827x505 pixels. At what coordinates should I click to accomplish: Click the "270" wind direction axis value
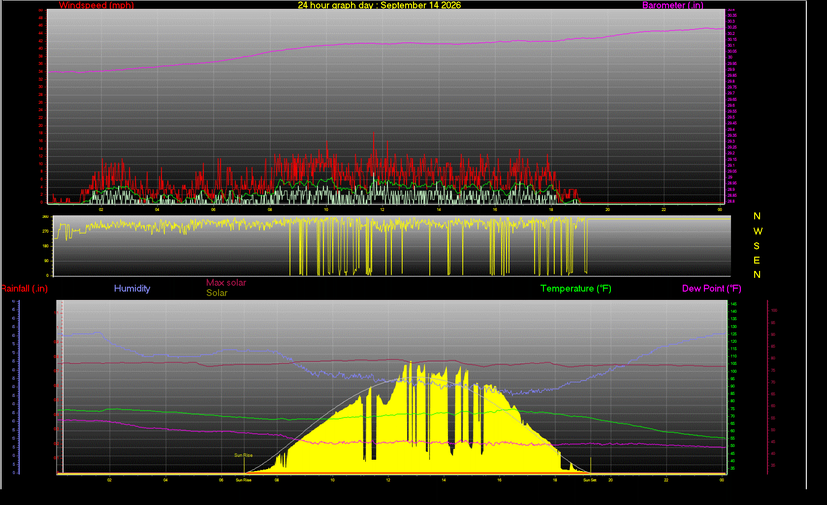pyautogui.click(x=45, y=231)
